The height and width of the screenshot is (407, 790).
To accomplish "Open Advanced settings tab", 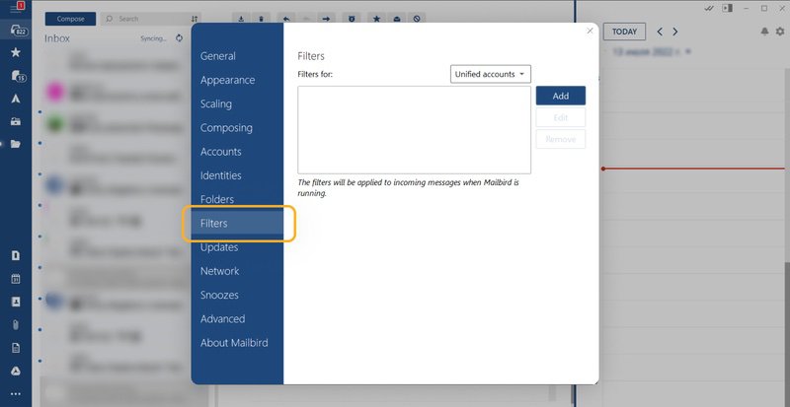I will pyautogui.click(x=222, y=319).
